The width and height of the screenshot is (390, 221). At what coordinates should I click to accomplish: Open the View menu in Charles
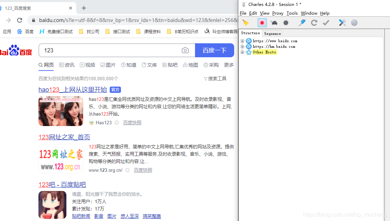(x=265, y=13)
